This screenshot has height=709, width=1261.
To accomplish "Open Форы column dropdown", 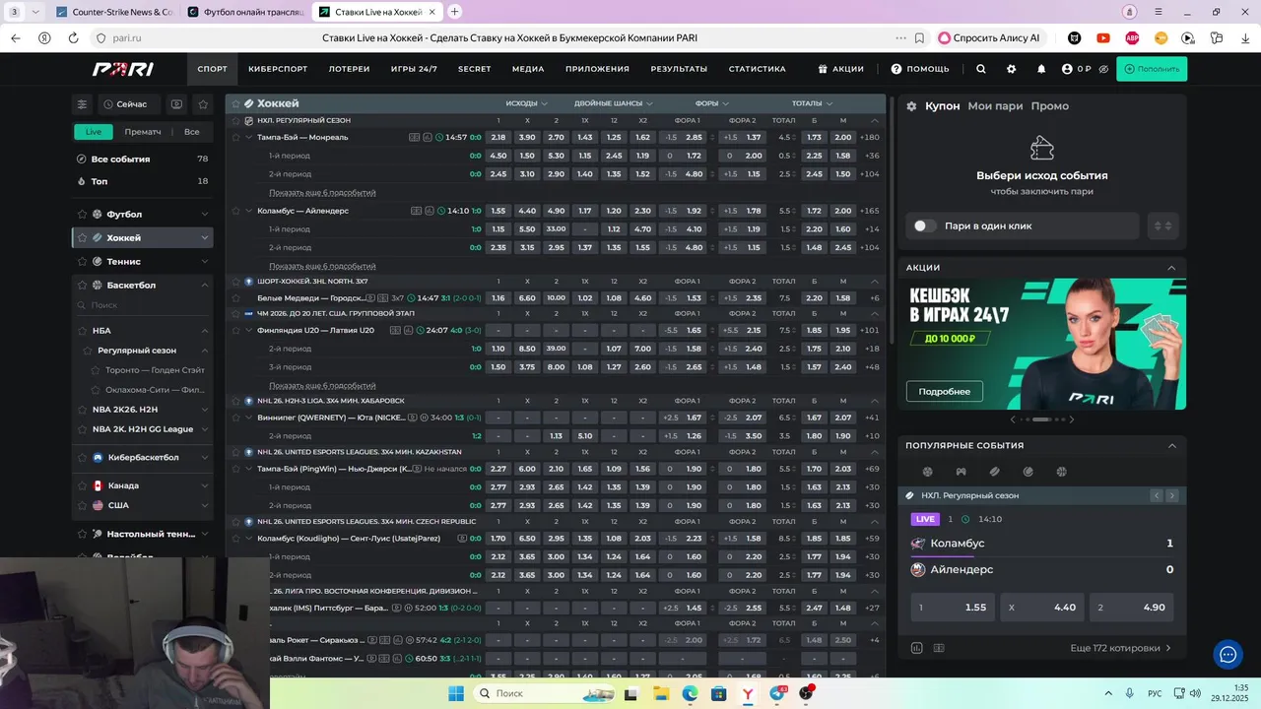I will pos(712,103).
